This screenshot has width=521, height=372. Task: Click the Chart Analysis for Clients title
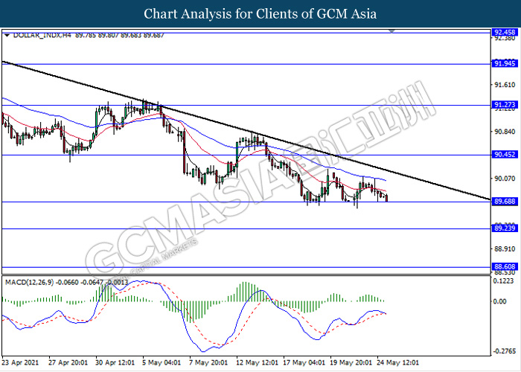(x=260, y=13)
